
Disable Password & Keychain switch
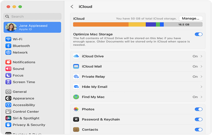[x=198, y=120]
